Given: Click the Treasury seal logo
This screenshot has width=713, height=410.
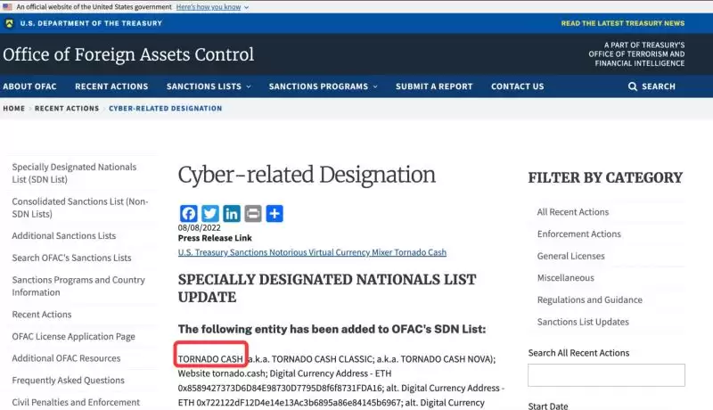Looking at the screenshot, I should [9, 23].
